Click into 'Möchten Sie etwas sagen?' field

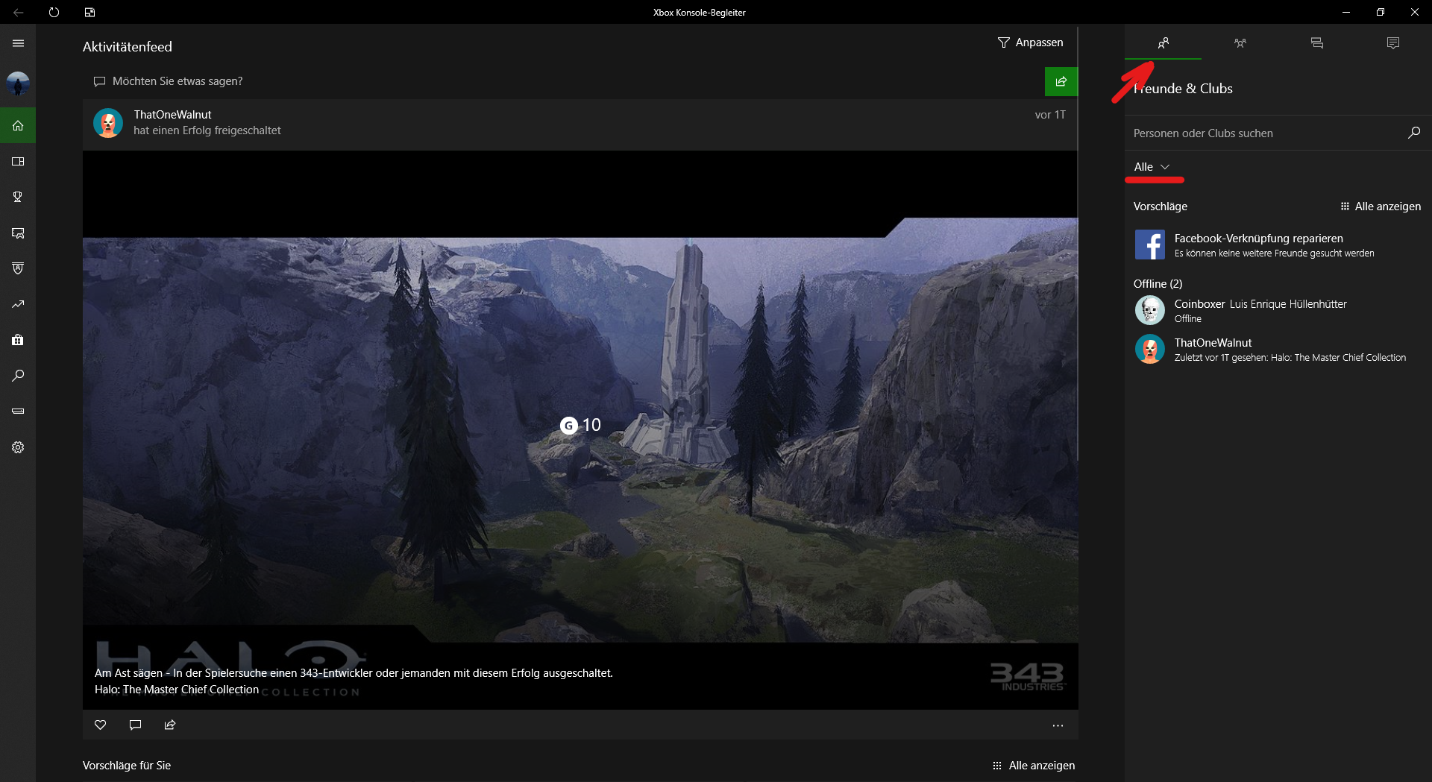563,81
